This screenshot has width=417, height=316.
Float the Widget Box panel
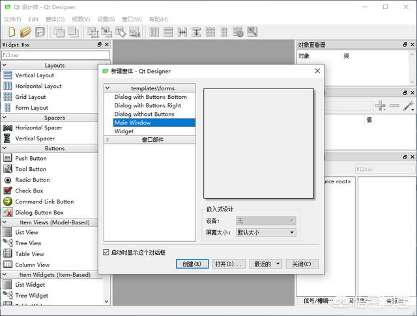(x=100, y=45)
